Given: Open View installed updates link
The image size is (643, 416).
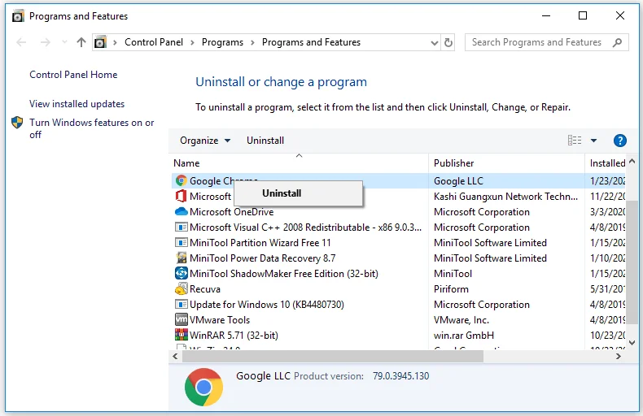Looking at the screenshot, I should 77,104.
